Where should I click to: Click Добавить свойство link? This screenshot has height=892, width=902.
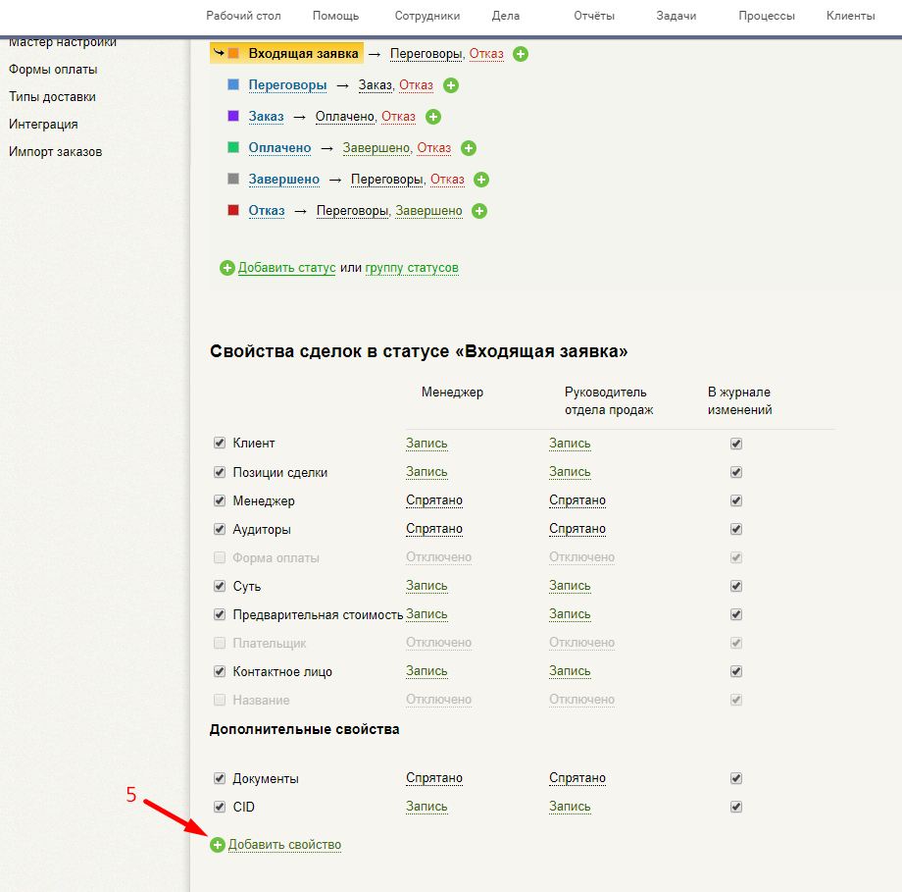point(284,845)
